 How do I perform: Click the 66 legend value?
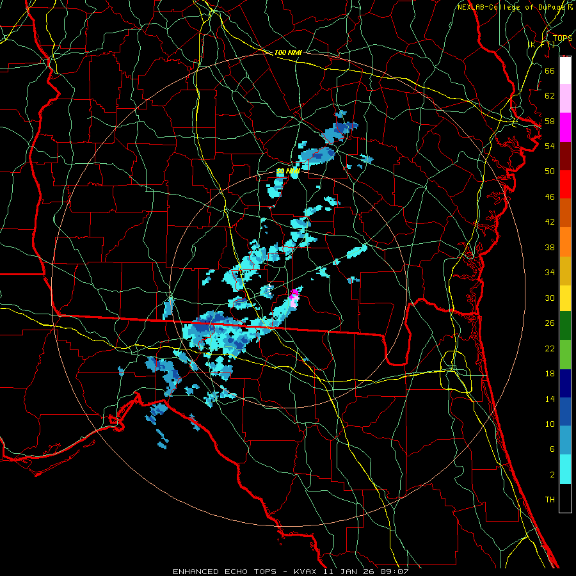(550, 70)
